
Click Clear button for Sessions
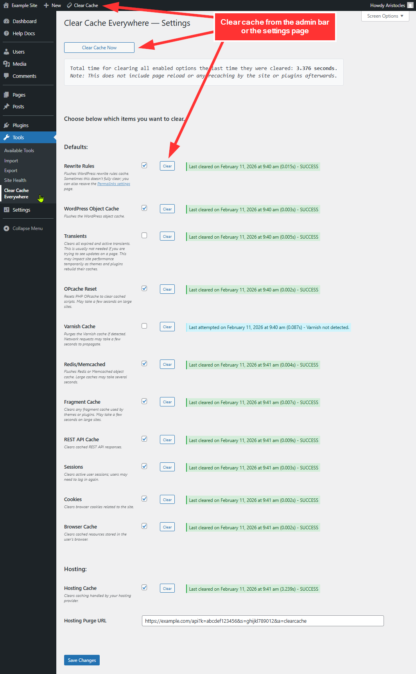(167, 467)
